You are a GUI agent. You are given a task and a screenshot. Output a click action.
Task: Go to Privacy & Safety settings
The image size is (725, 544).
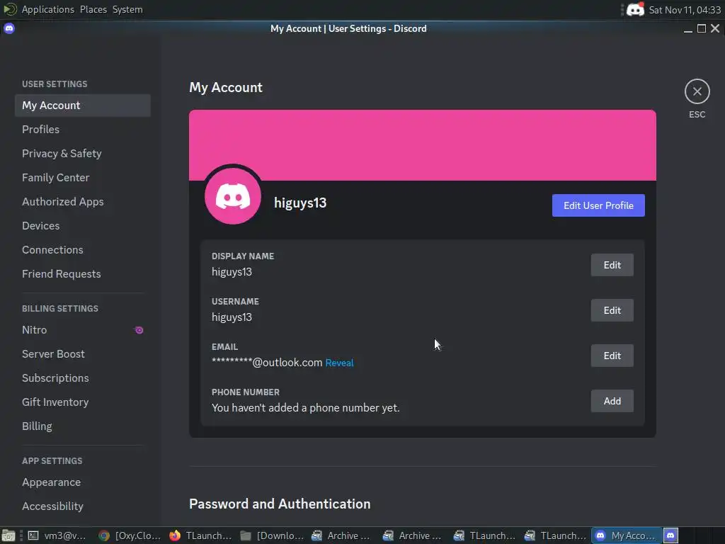point(83,154)
